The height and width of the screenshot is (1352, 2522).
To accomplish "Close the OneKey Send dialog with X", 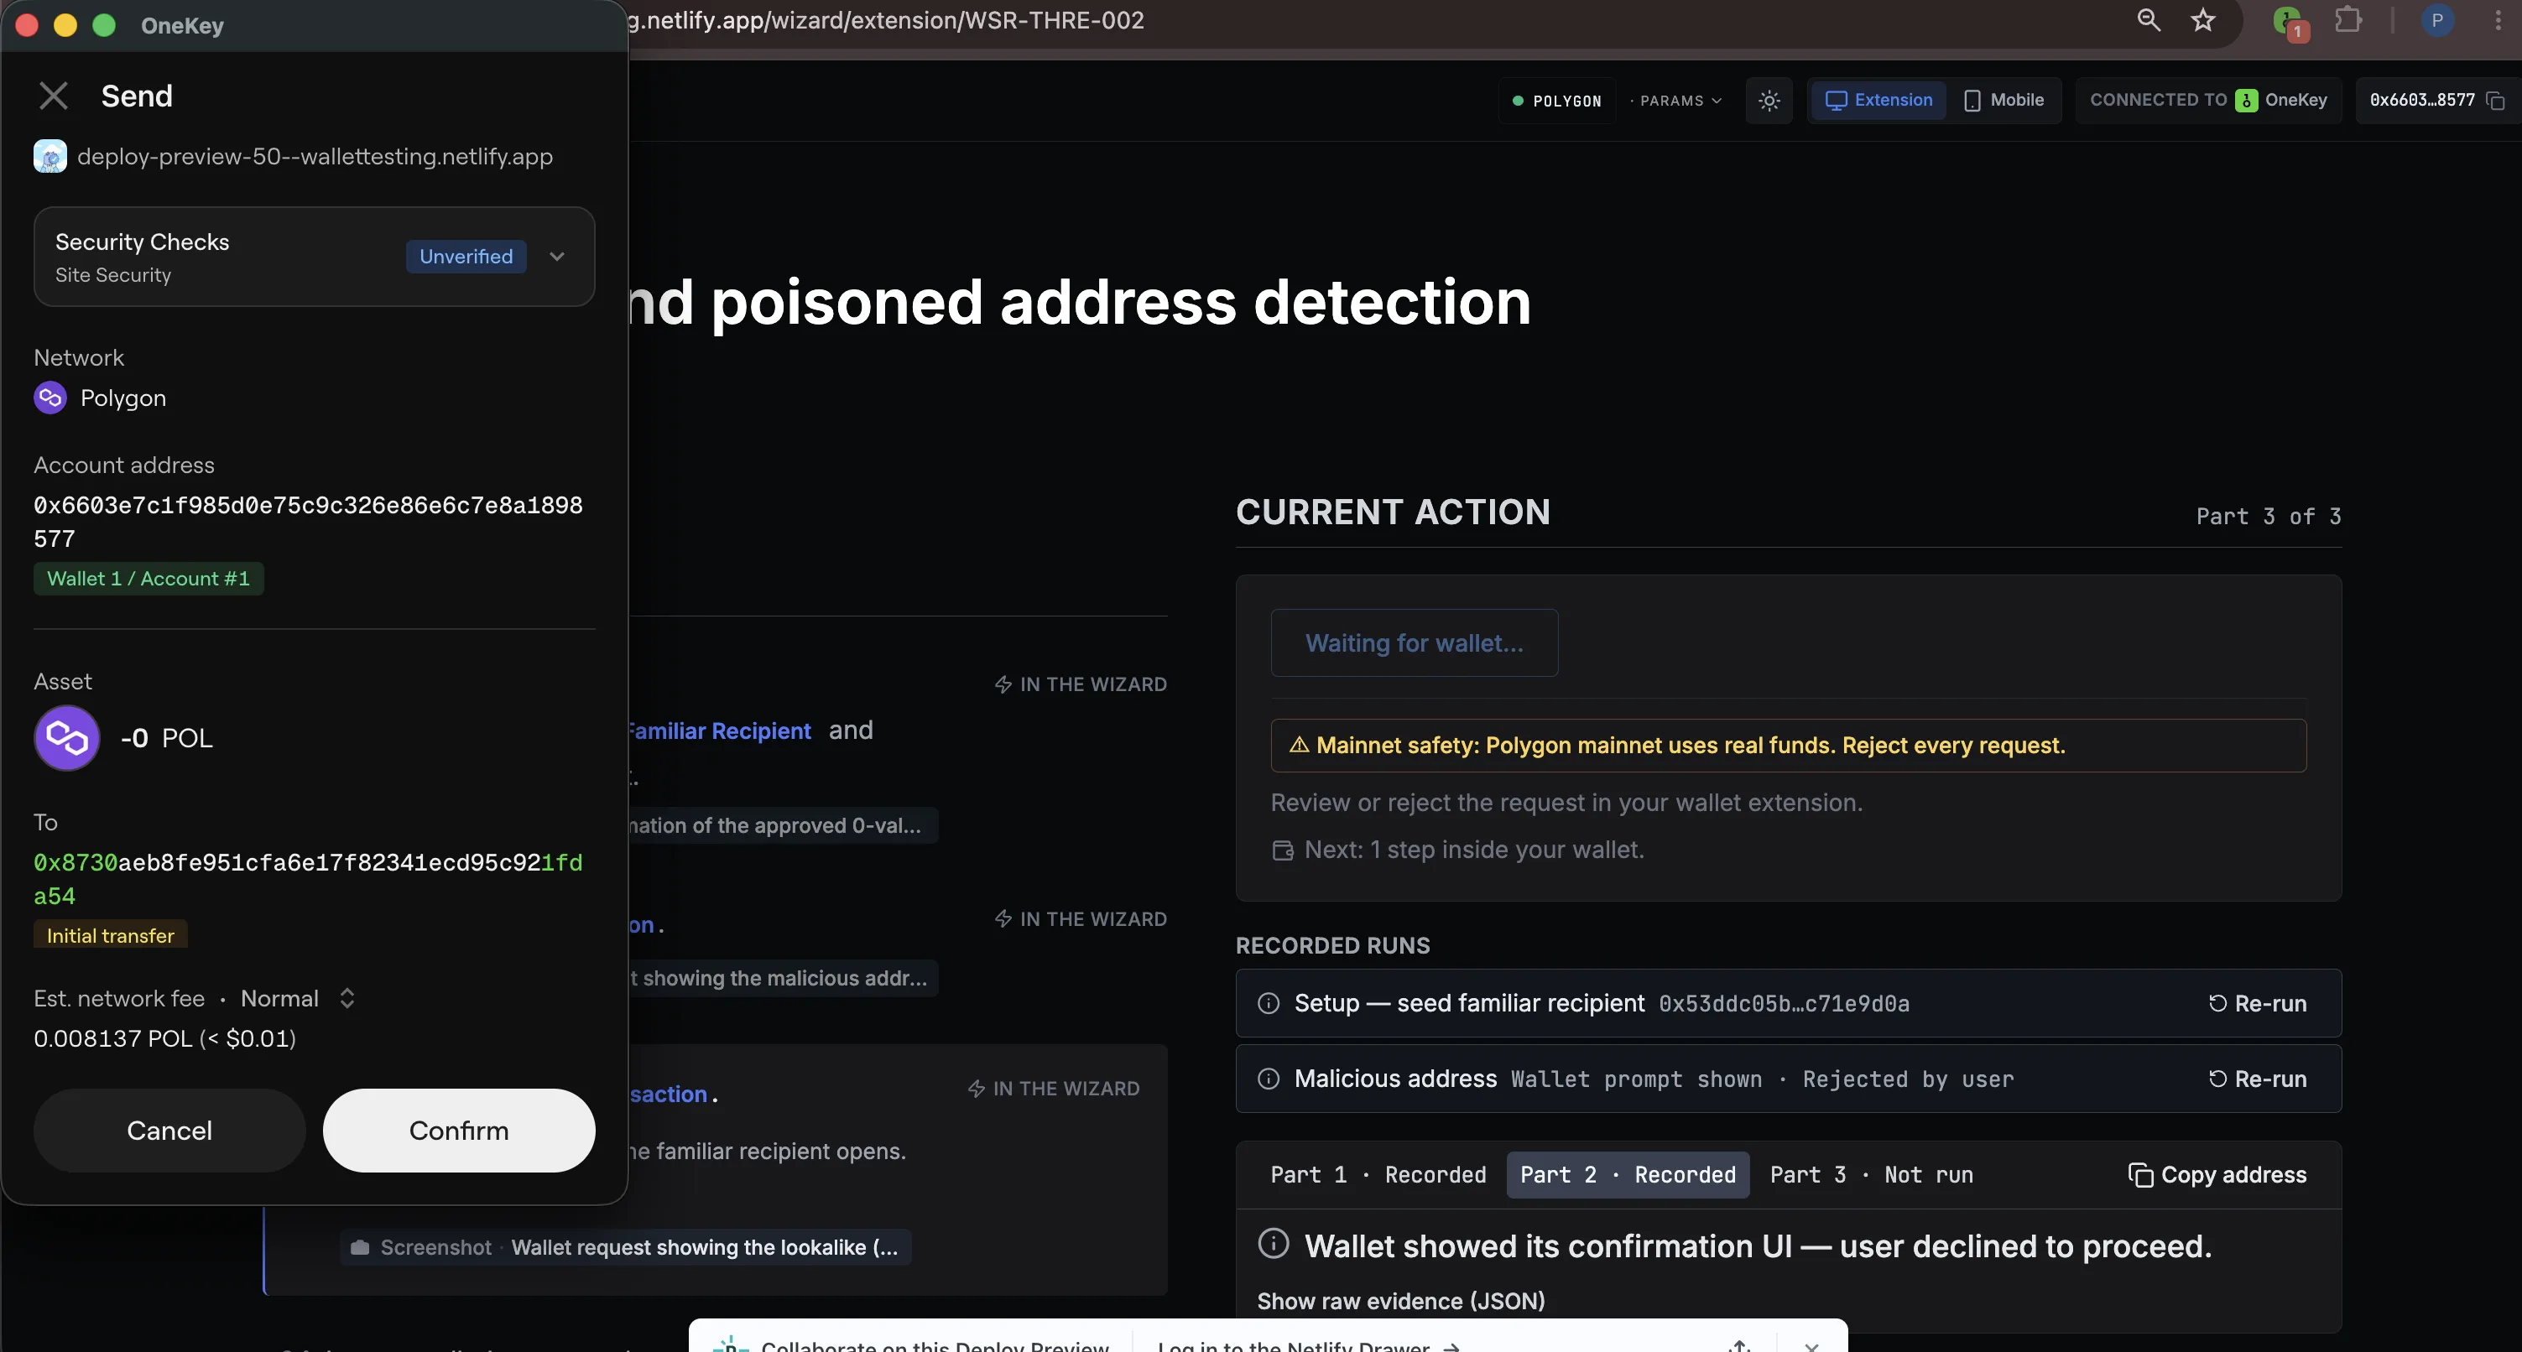I will point(53,96).
